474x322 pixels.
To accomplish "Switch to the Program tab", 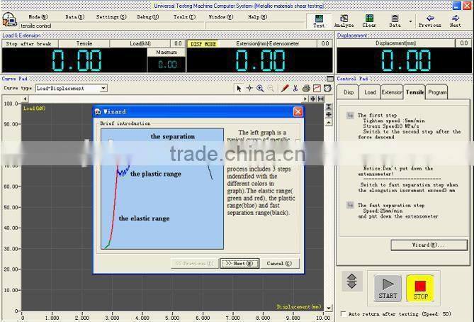I will pos(437,92).
